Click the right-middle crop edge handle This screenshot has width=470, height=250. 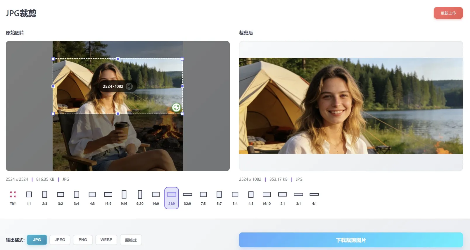[182, 86]
